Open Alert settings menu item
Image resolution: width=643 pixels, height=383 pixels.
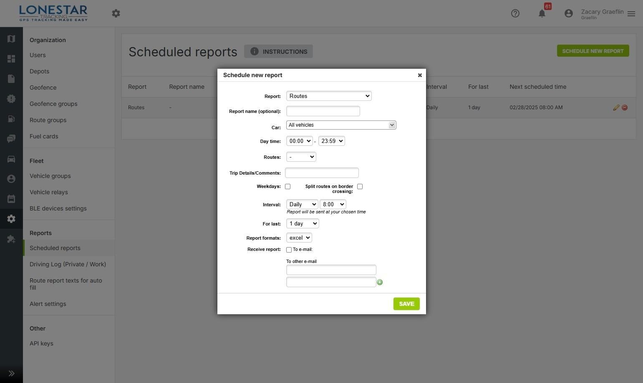[x=48, y=304]
